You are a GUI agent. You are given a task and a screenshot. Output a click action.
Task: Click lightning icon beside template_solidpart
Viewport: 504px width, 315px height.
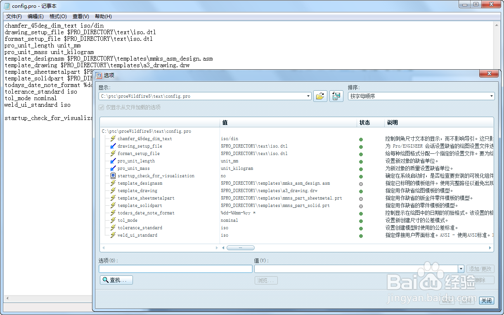(x=113, y=205)
